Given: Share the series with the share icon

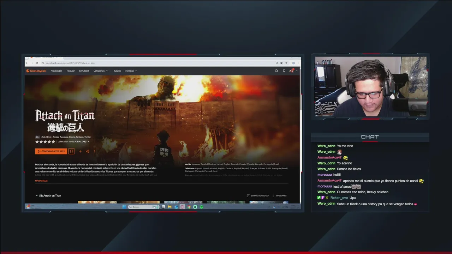Looking at the screenshot, I should [x=87, y=151].
